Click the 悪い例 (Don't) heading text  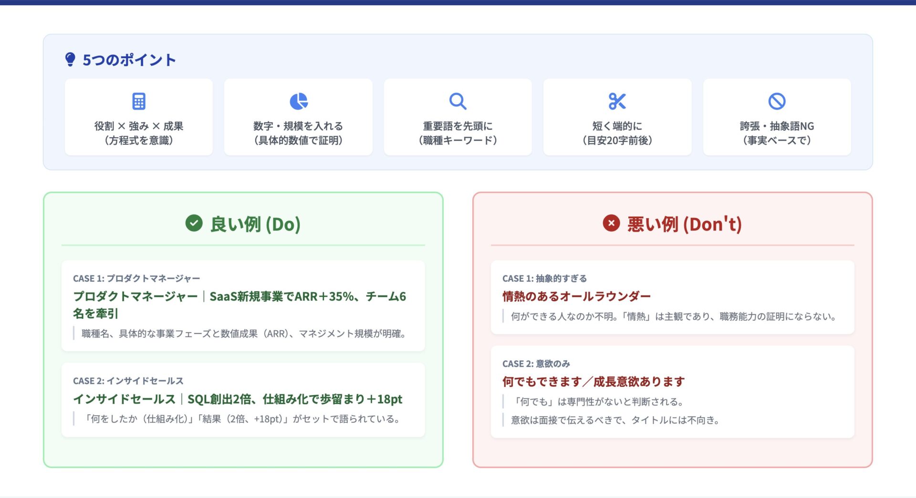tap(684, 224)
